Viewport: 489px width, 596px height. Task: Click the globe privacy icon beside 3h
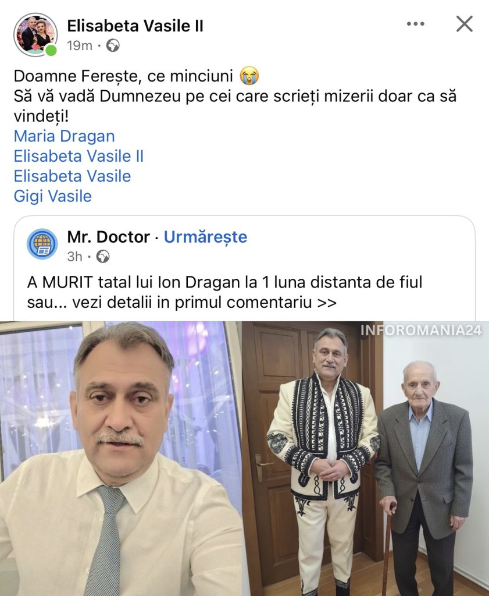pos(103,256)
